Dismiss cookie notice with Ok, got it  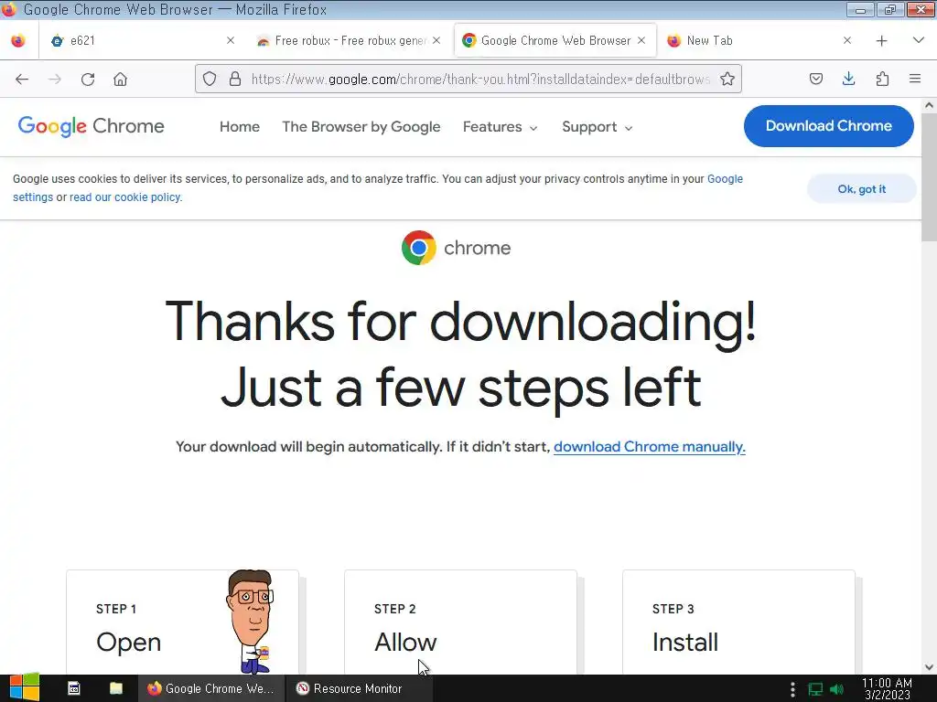click(862, 188)
